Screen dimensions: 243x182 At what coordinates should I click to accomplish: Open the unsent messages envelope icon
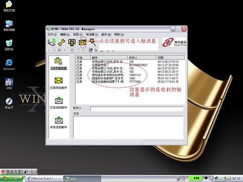[59, 120]
